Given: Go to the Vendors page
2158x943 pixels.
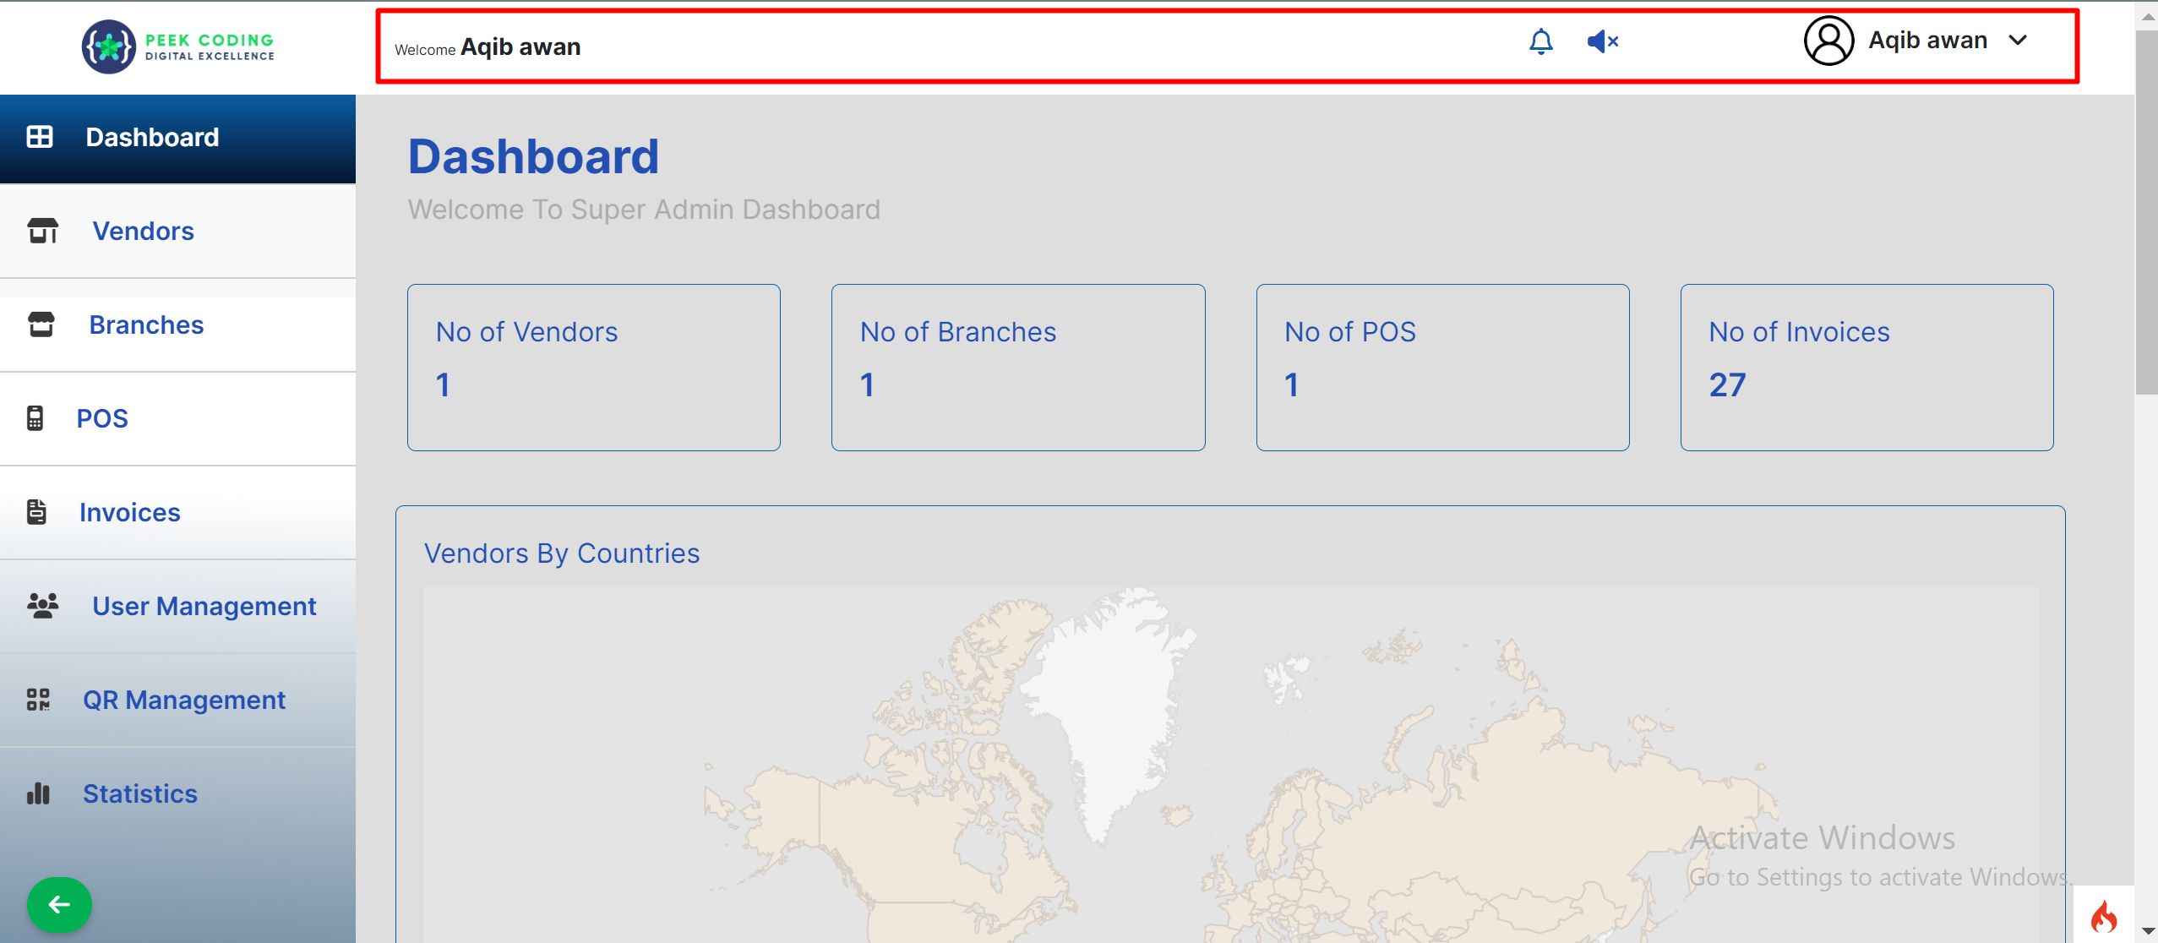Looking at the screenshot, I should coord(143,231).
